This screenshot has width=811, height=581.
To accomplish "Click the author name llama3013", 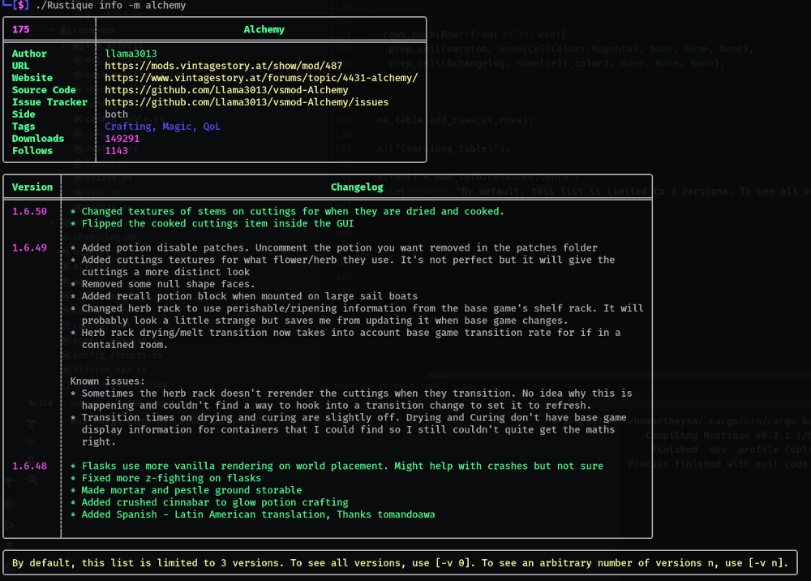I will [x=131, y=54].
